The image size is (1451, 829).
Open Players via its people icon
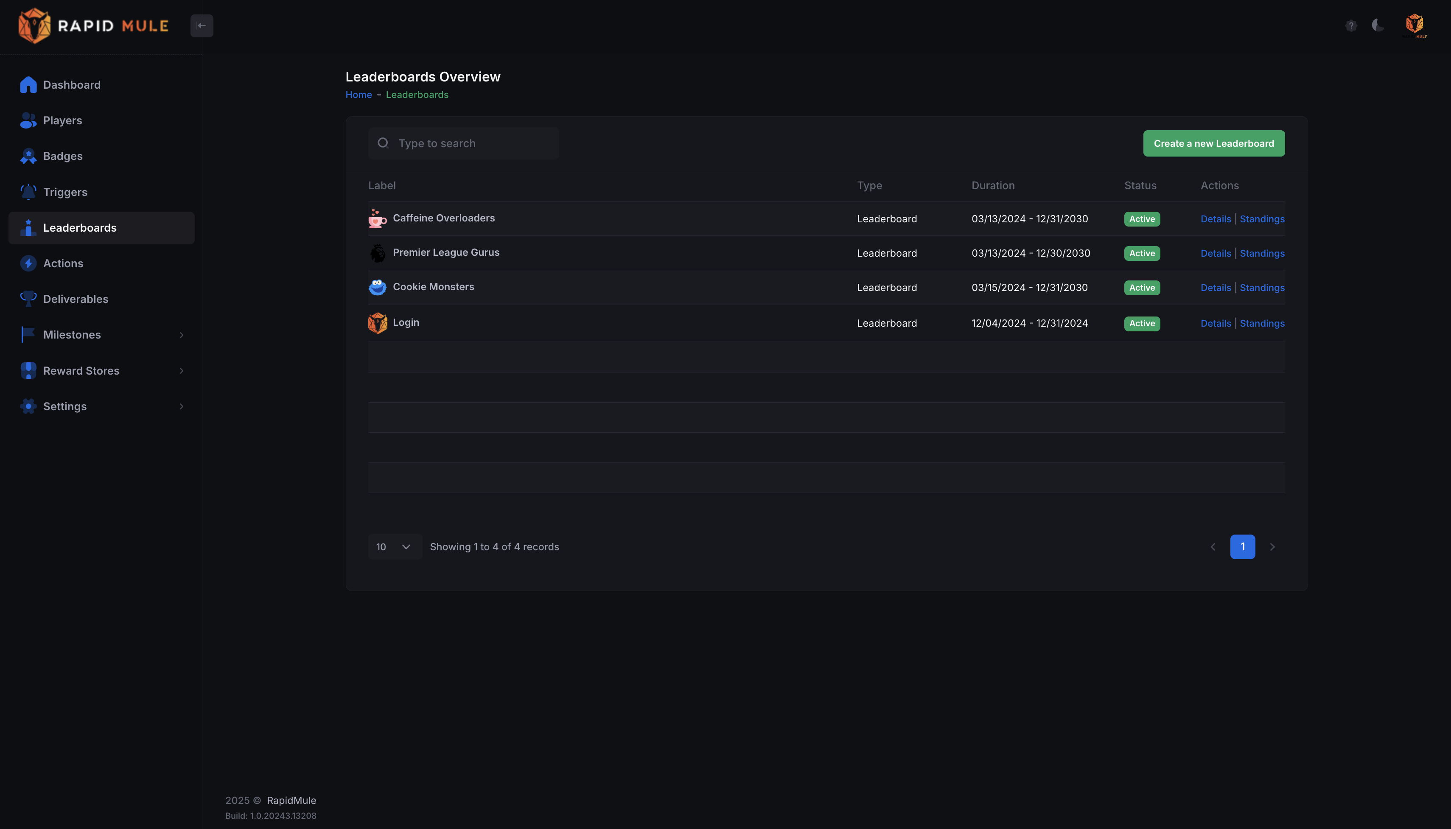pos(28,121)
